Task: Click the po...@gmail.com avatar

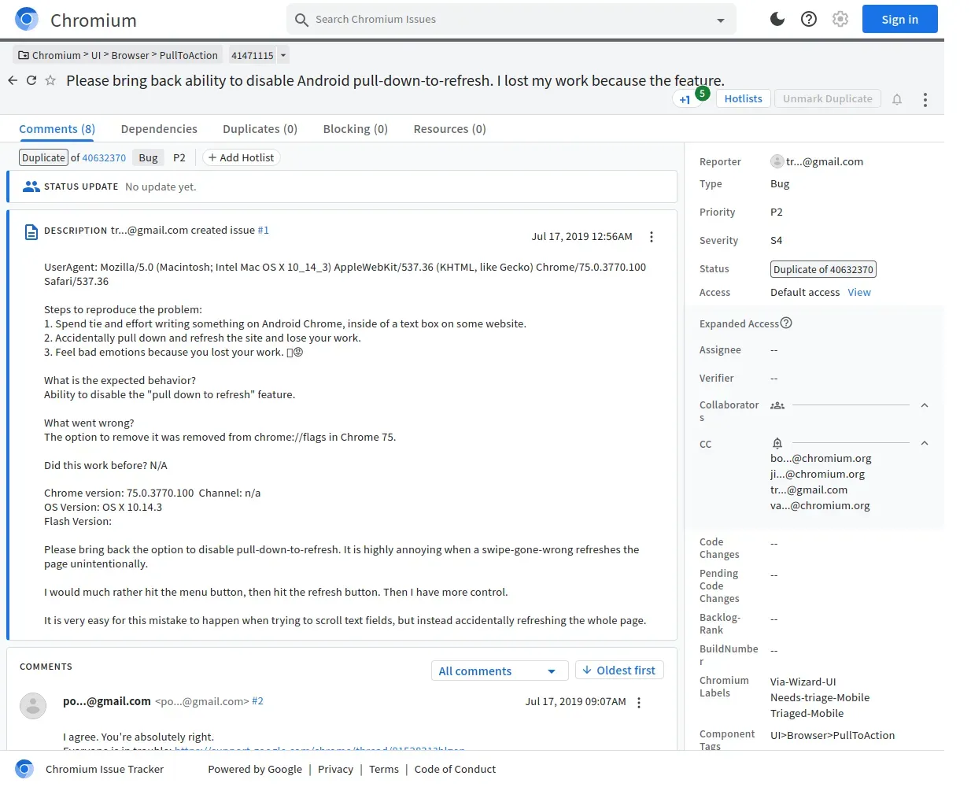Action: (x=33, y=706)
